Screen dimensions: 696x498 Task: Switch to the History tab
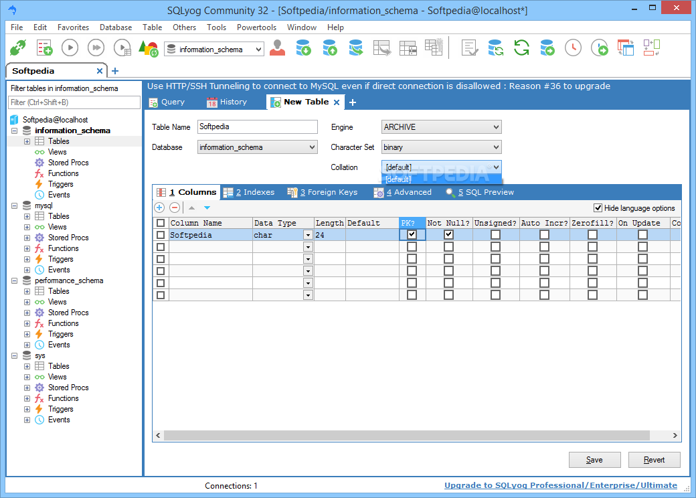[x=227, y=102]
